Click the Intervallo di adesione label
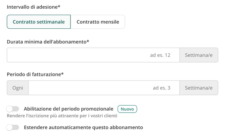This screenshot has width=225, height=136. pyautogui.click(x=34, y=7)
